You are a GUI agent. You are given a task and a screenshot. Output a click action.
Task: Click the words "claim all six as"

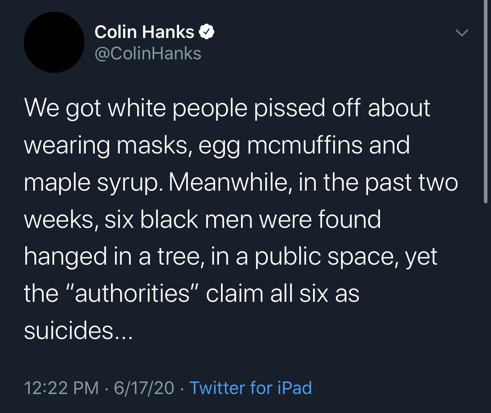tap(282, 294)
